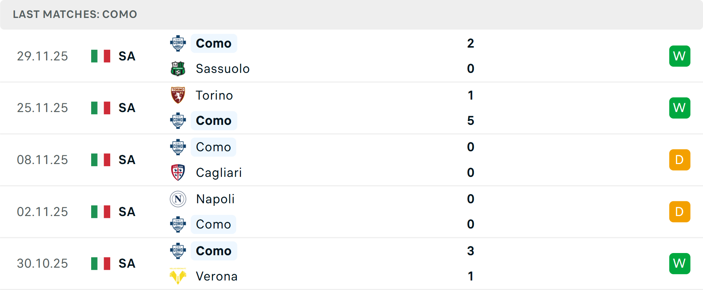The height and width of the screenshot is (290, 703).
Task: Open the Torino team link
Action: pyautogui.click(x=214, y=95)
